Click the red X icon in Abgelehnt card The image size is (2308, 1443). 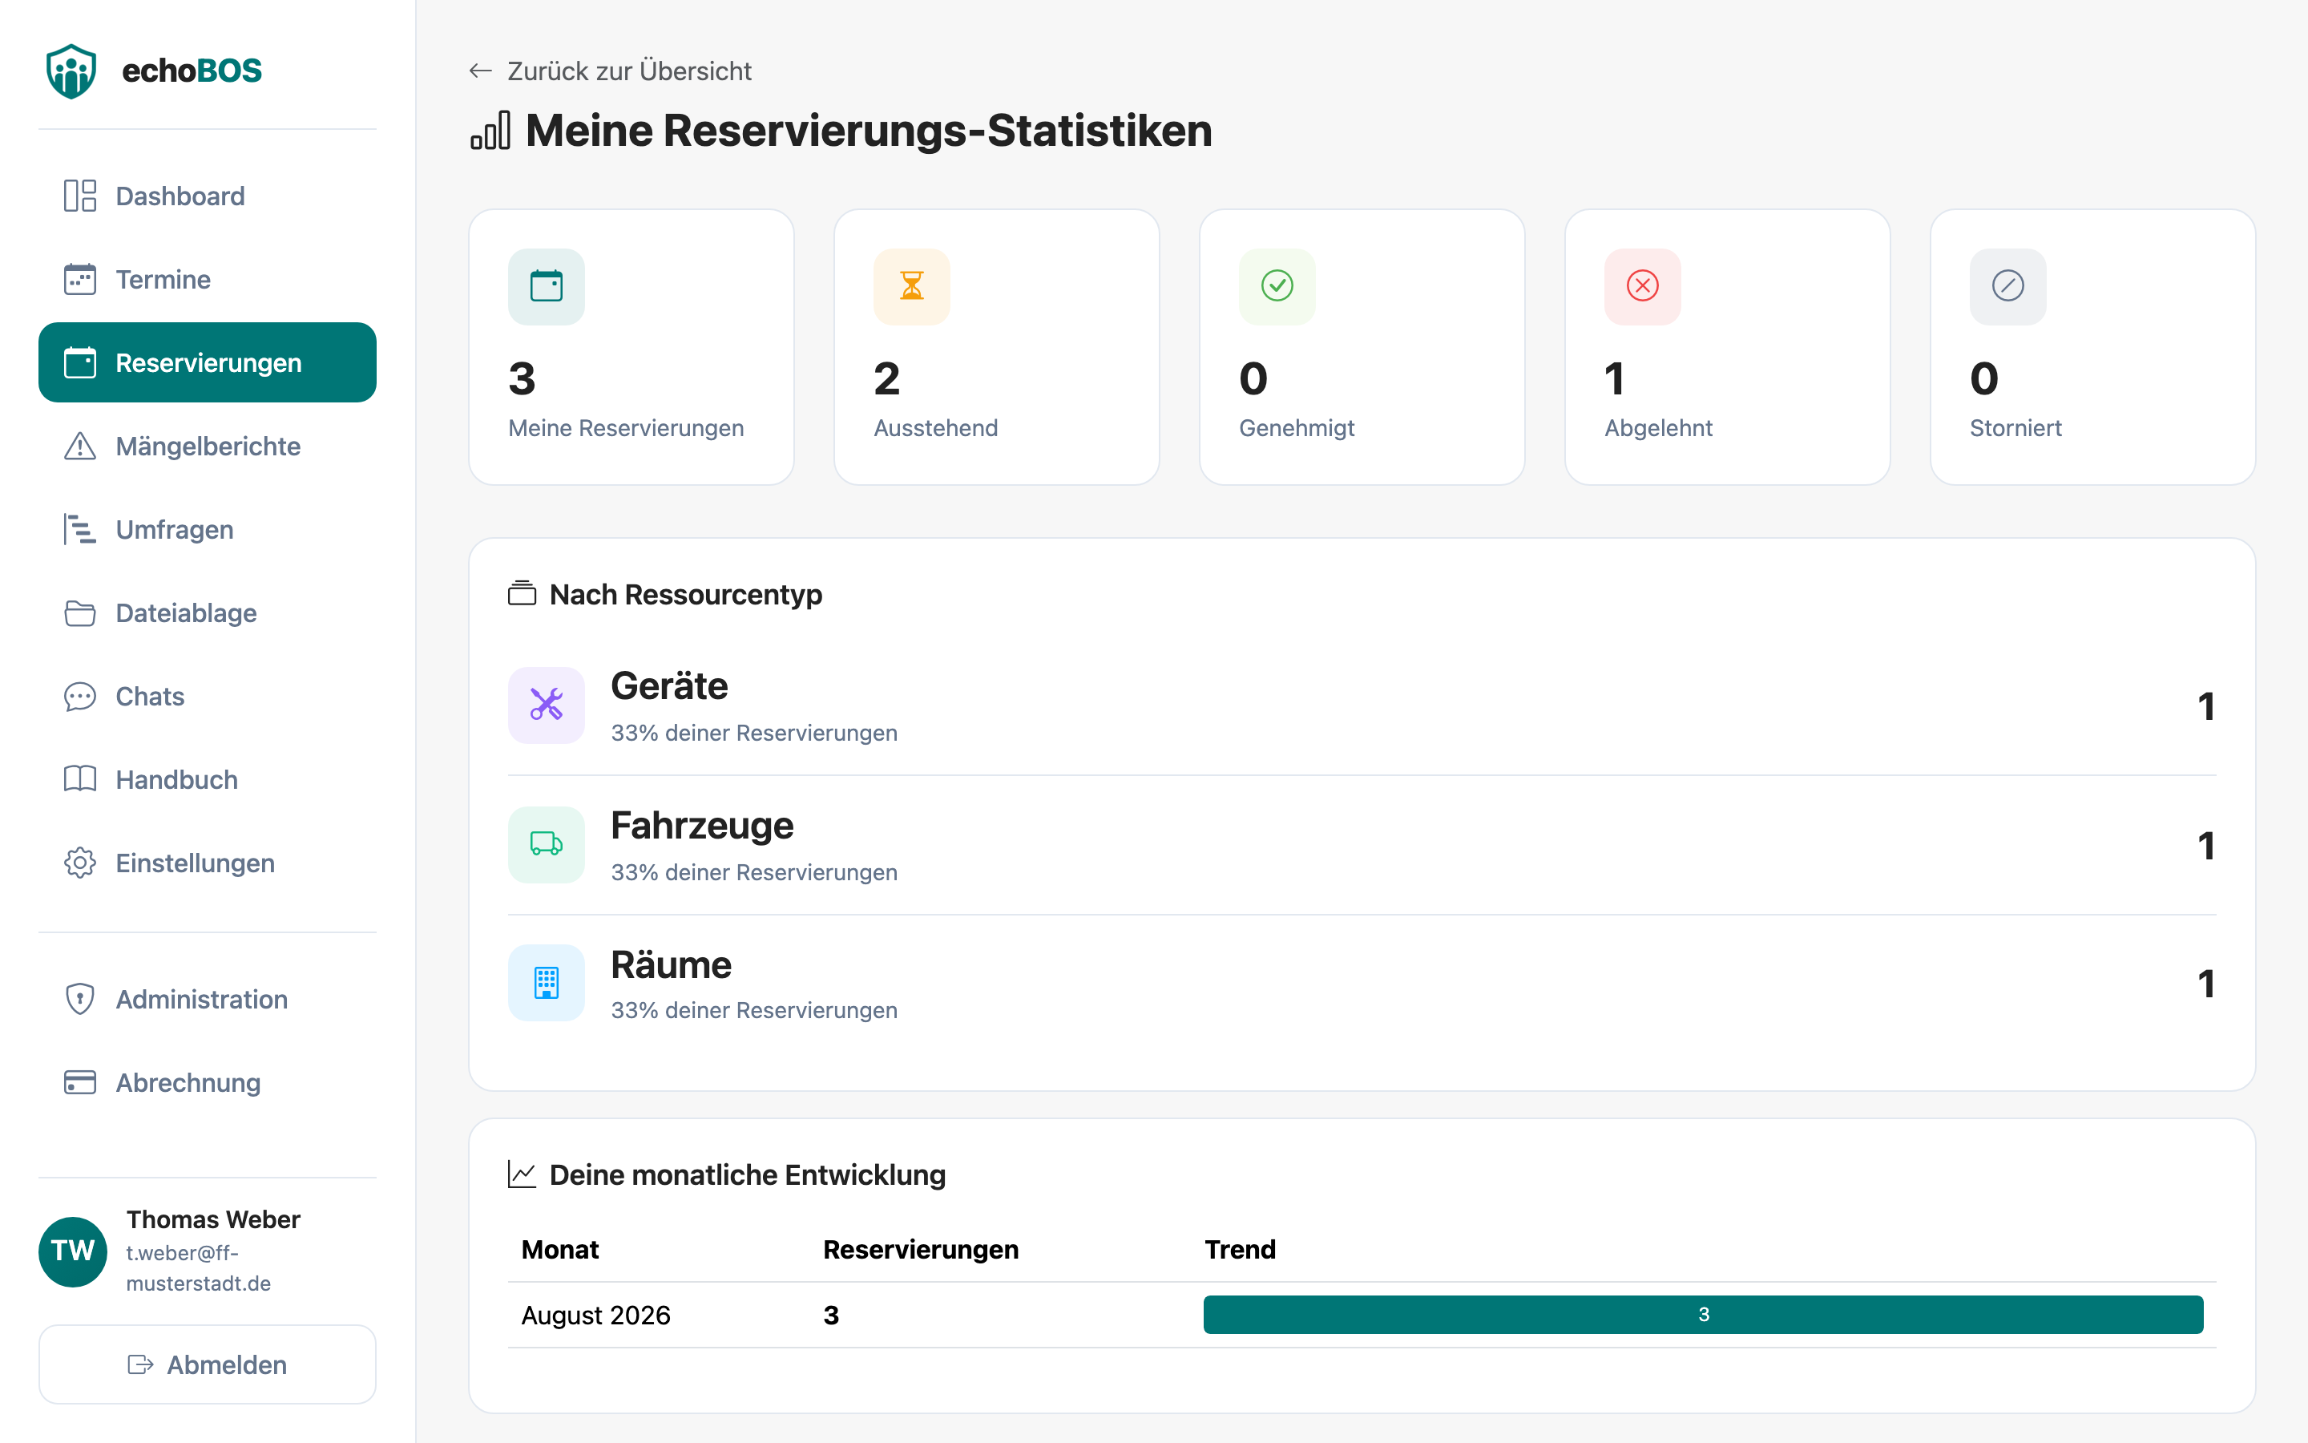tap(1642, 286)
